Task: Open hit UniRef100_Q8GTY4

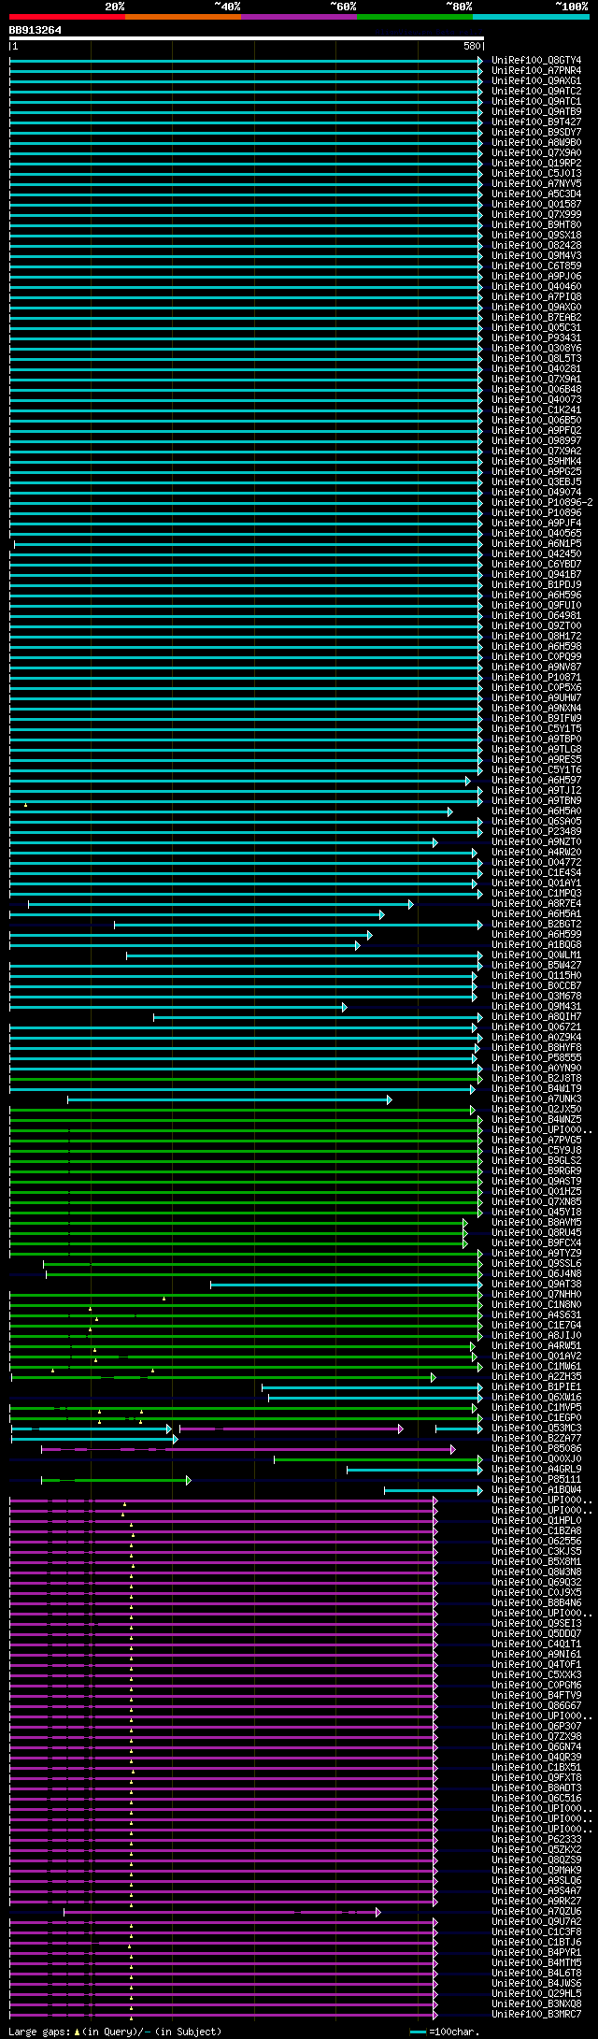Action: point(536,61)
